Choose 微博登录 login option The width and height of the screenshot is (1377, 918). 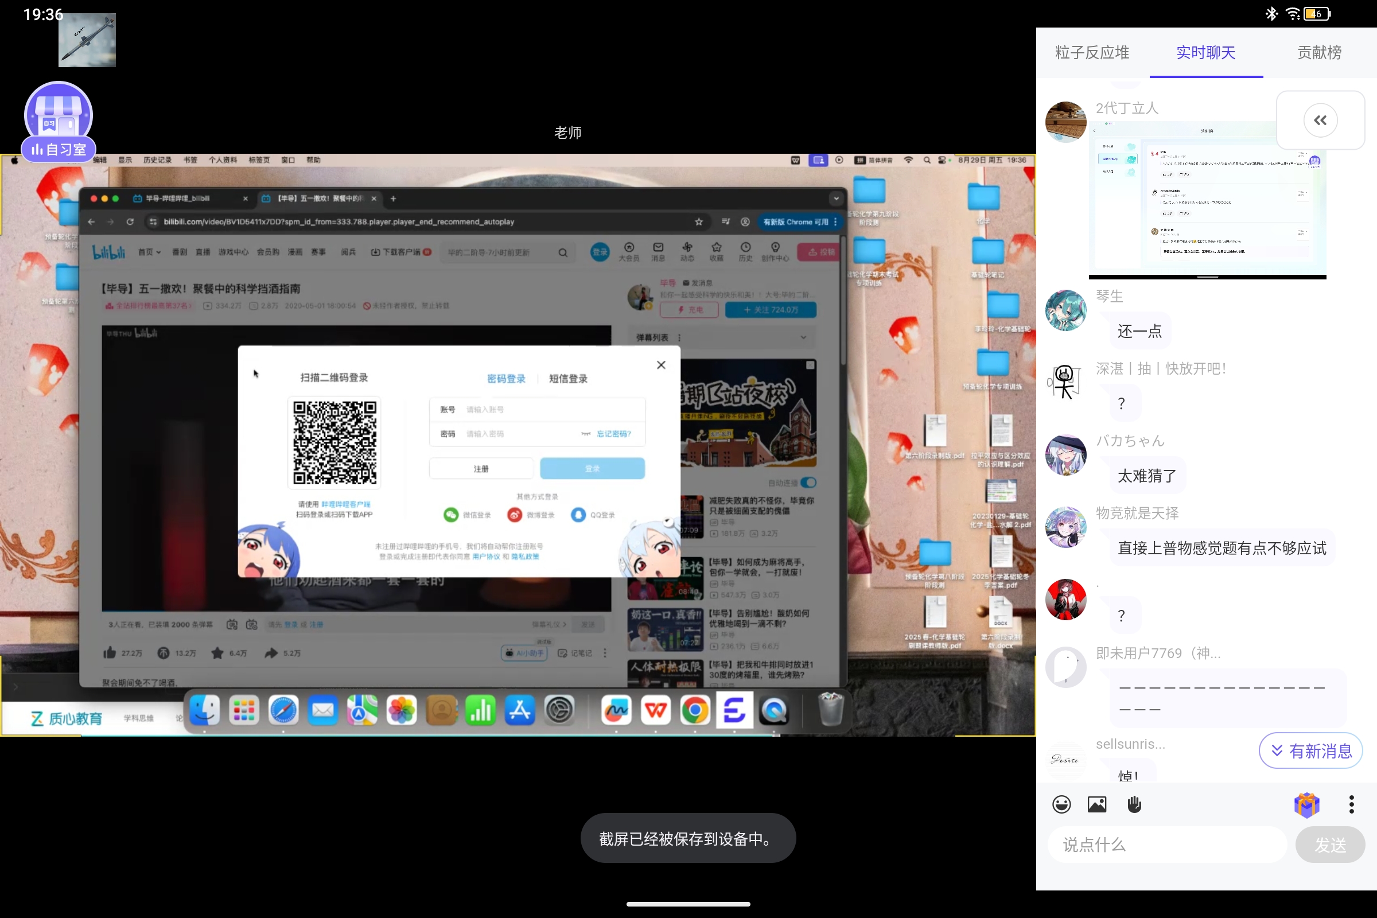(x=530, y=515)
